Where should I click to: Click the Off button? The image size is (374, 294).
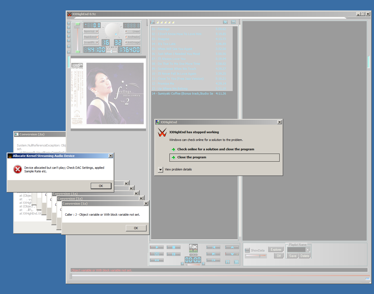tap(279, 256)
